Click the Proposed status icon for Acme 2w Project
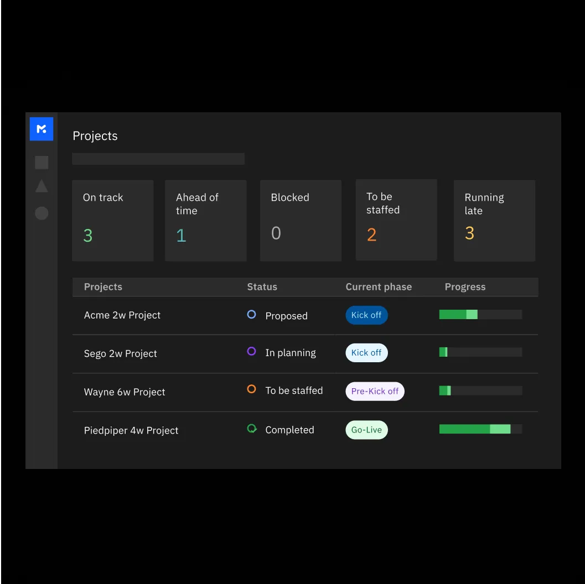Viewport: 585px width, 584px height. 251,314
